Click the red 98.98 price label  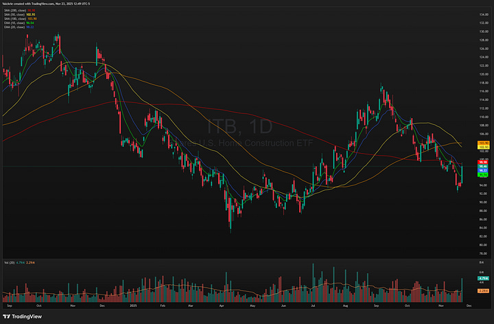point(483,162)
